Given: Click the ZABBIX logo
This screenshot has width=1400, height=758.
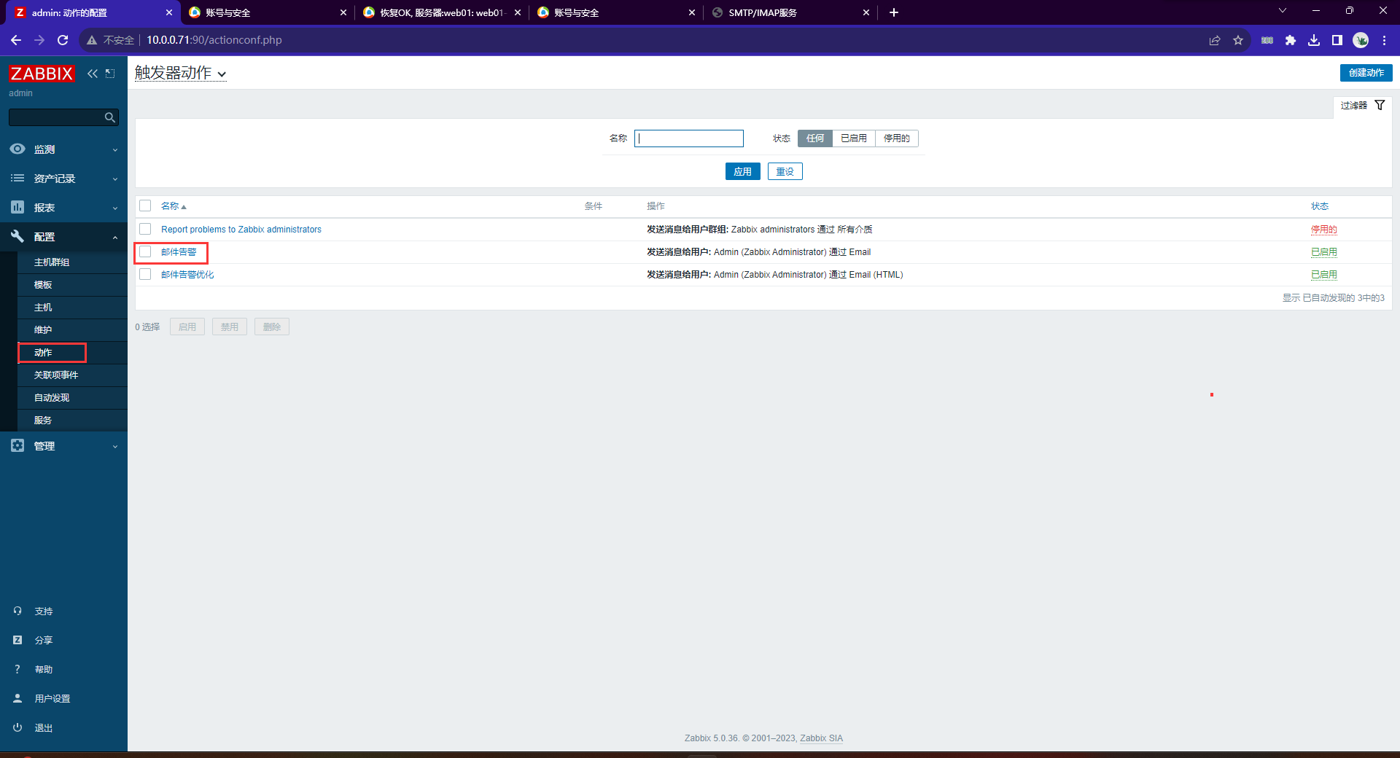Looking at the screenshot, I should point(42,74).
